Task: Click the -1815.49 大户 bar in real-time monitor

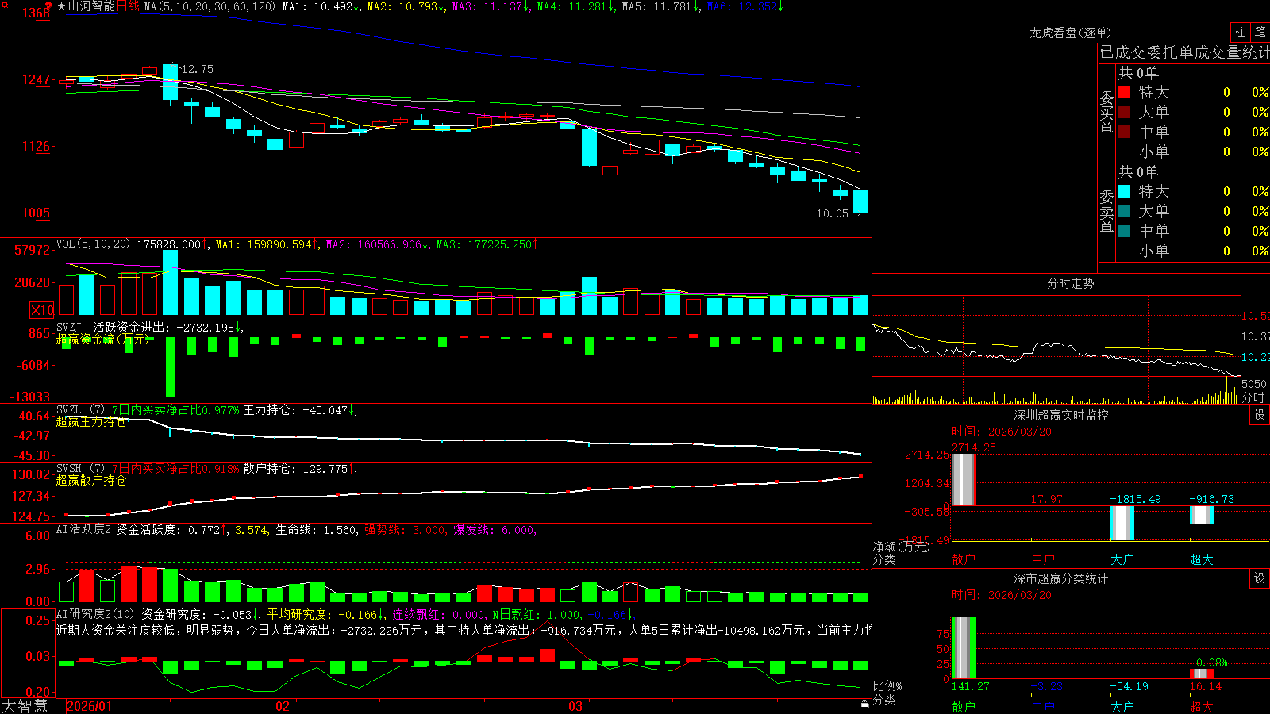Action: (x=1122, y=523)
